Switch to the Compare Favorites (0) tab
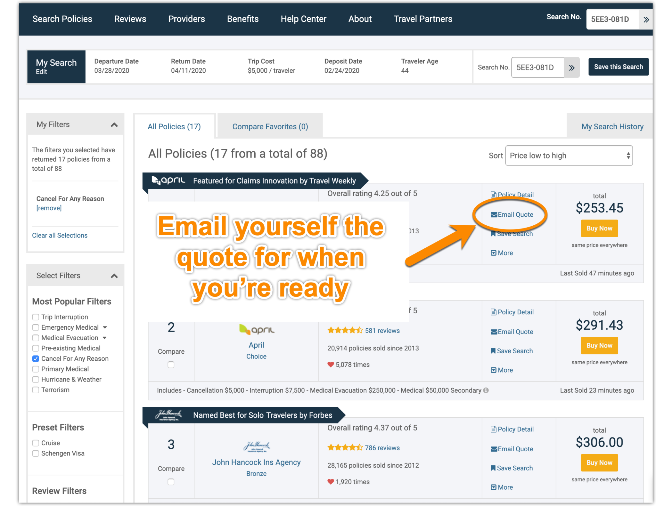This screenshot has width=656, height=506. pos(270,127)
